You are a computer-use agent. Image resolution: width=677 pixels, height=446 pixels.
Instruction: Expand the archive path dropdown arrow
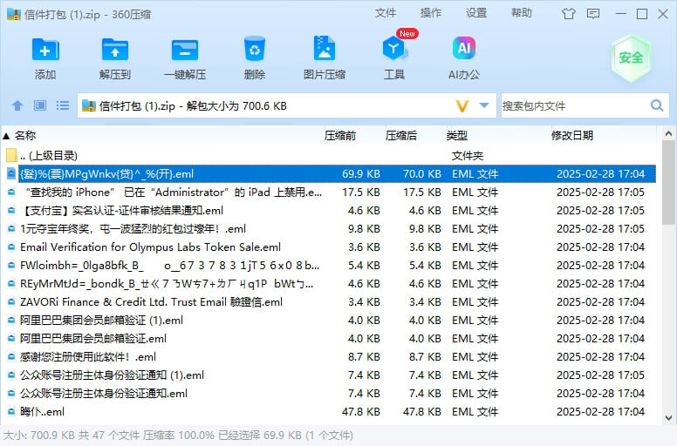[x=485, y=105]
